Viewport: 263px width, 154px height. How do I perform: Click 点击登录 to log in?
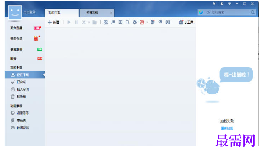point(29,12)
